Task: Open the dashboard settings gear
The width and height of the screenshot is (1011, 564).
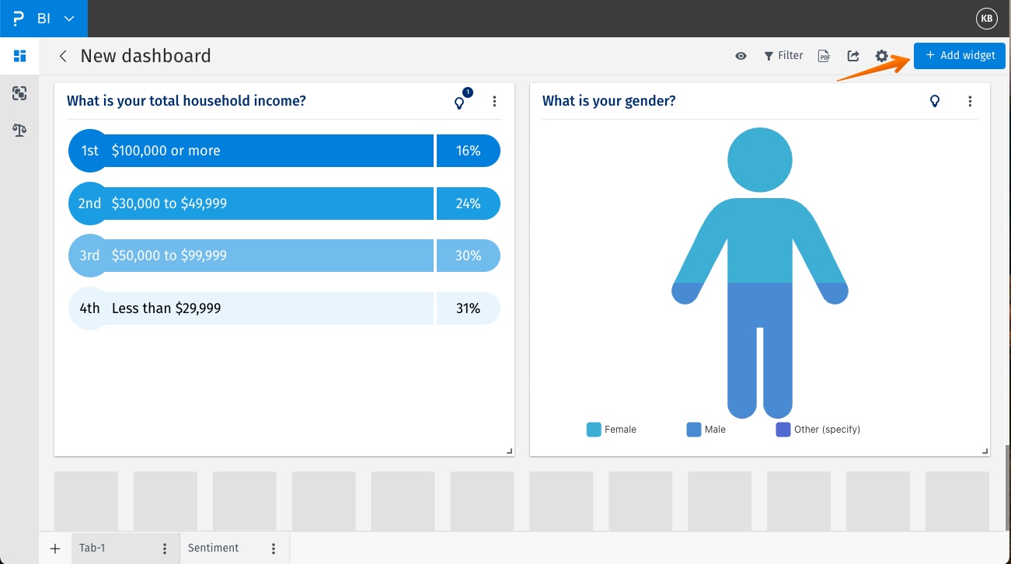Action: pos(881,55)
